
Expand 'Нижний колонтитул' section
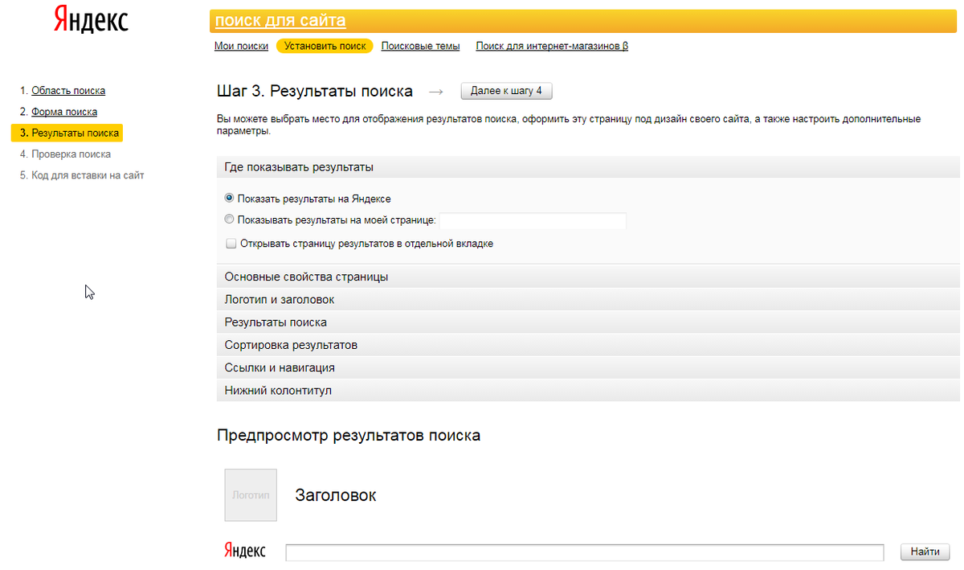tap(588, 391)
